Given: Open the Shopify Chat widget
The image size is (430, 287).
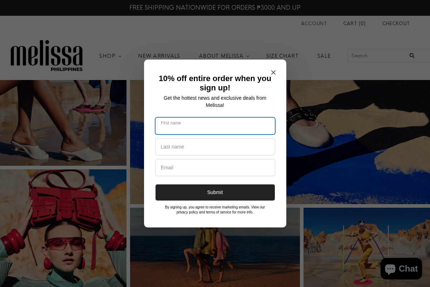Looking at the screenshot, I should (401, 269).
